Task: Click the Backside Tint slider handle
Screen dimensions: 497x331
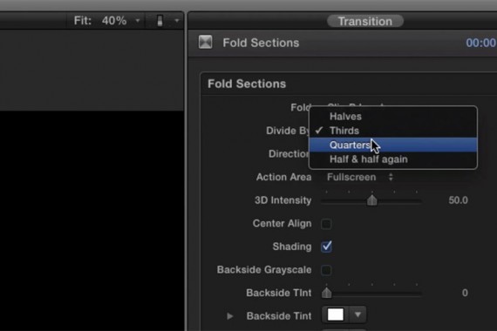Action: (x=326, y=293)
